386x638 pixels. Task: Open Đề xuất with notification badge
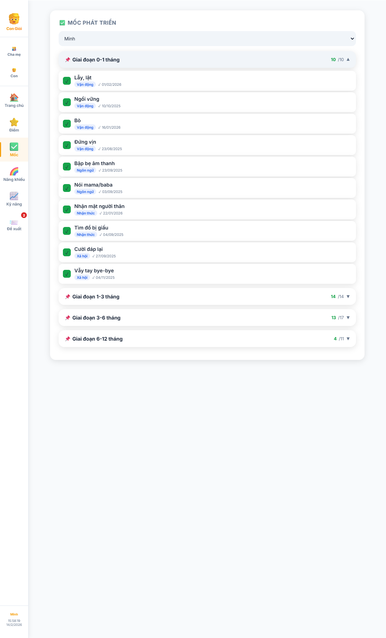(x=14, y=223)
